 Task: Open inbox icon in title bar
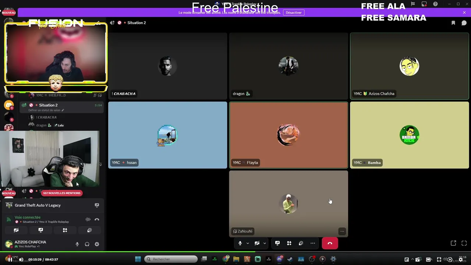[424, 4]
